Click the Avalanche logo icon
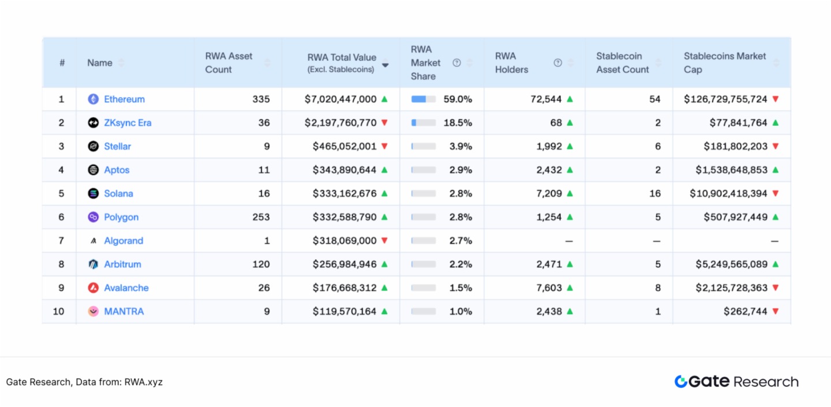Viewport: 831px width, 407px height. tap(93, 288)
